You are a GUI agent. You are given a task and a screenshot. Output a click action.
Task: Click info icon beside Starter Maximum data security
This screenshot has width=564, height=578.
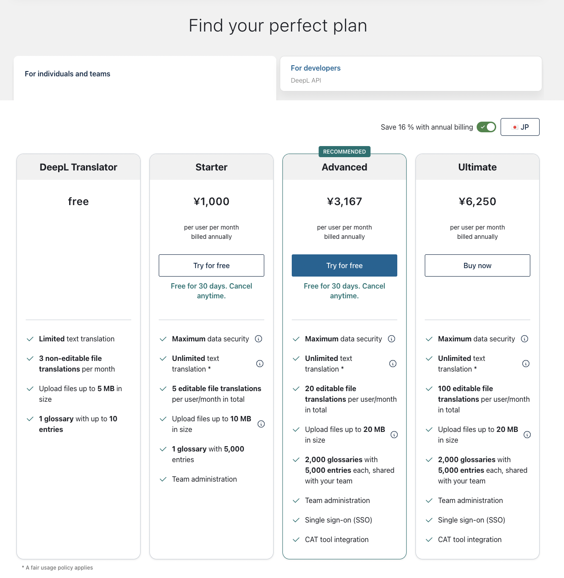coord(258,339)
